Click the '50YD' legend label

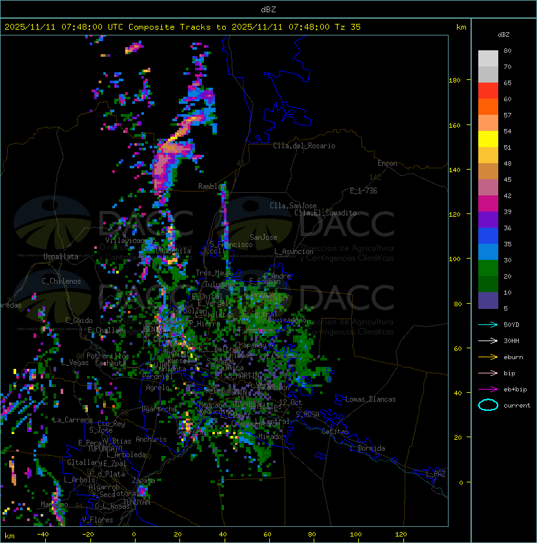pos(511,324)
